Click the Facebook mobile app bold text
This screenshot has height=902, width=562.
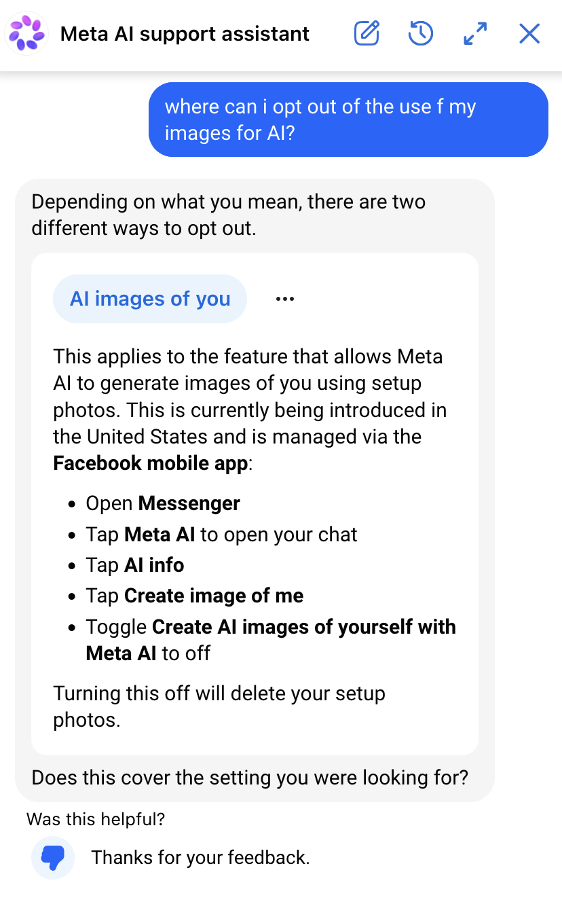coord(151,463)
